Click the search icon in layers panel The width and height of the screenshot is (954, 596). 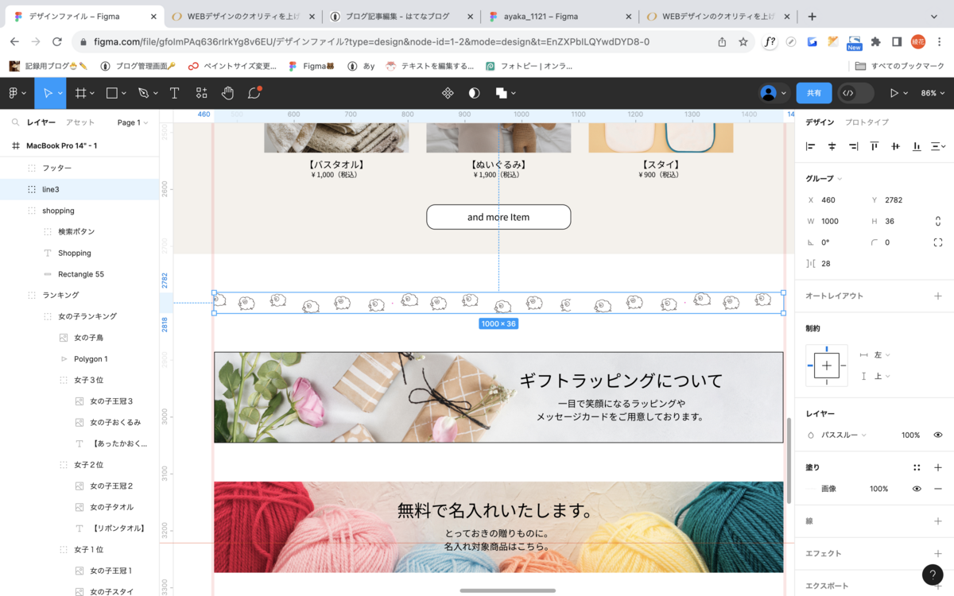15,122
